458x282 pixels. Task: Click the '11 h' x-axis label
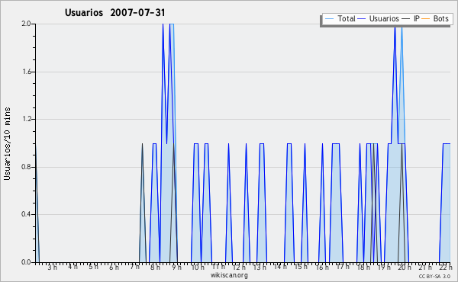click(218, 267)
